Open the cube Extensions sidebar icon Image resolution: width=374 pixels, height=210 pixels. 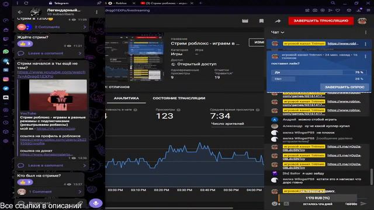pos(6,132)
